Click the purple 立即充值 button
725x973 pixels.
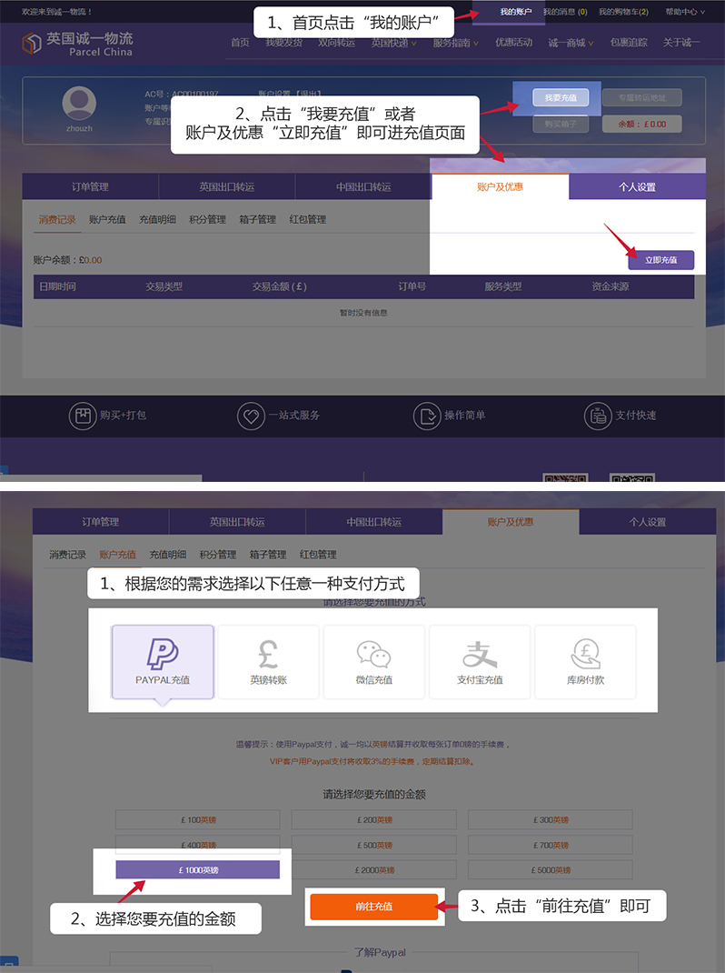(660, 260)
